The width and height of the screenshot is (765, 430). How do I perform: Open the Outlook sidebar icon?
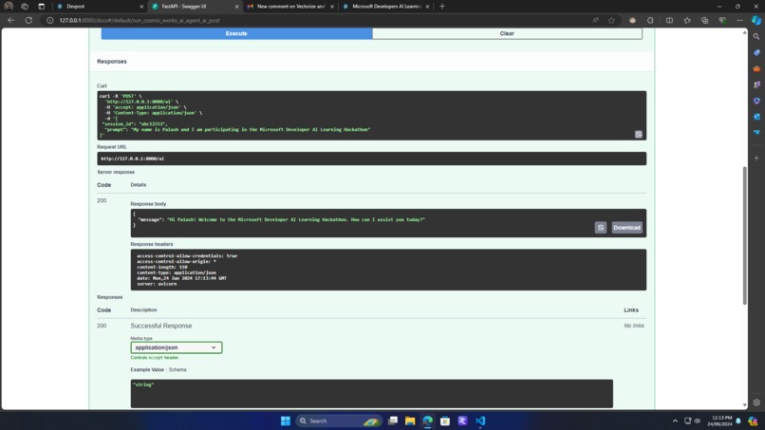(x=756, y=117)
